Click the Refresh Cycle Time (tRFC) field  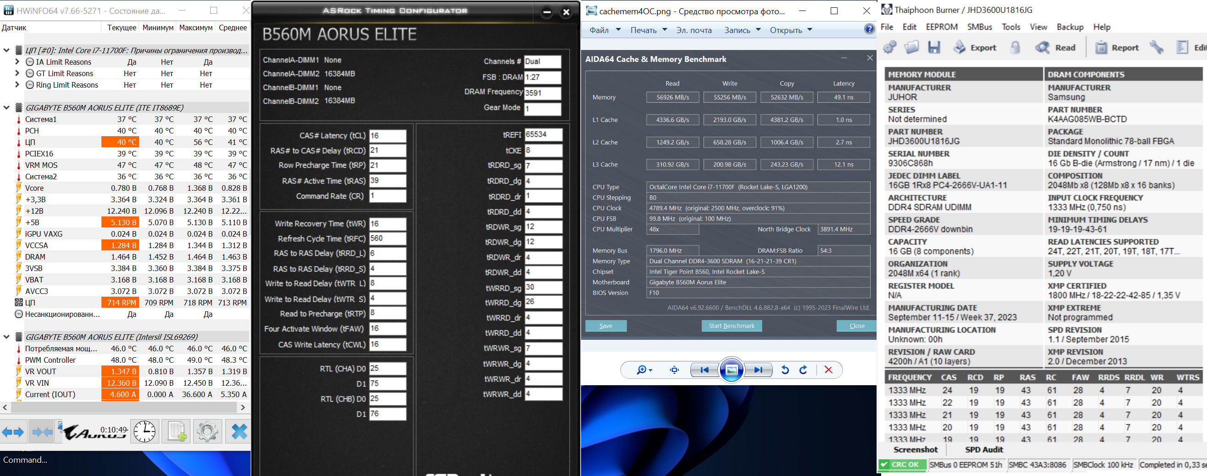pyautogui.click(x=387, y=238)
